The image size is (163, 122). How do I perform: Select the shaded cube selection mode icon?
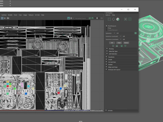point(118,19)
